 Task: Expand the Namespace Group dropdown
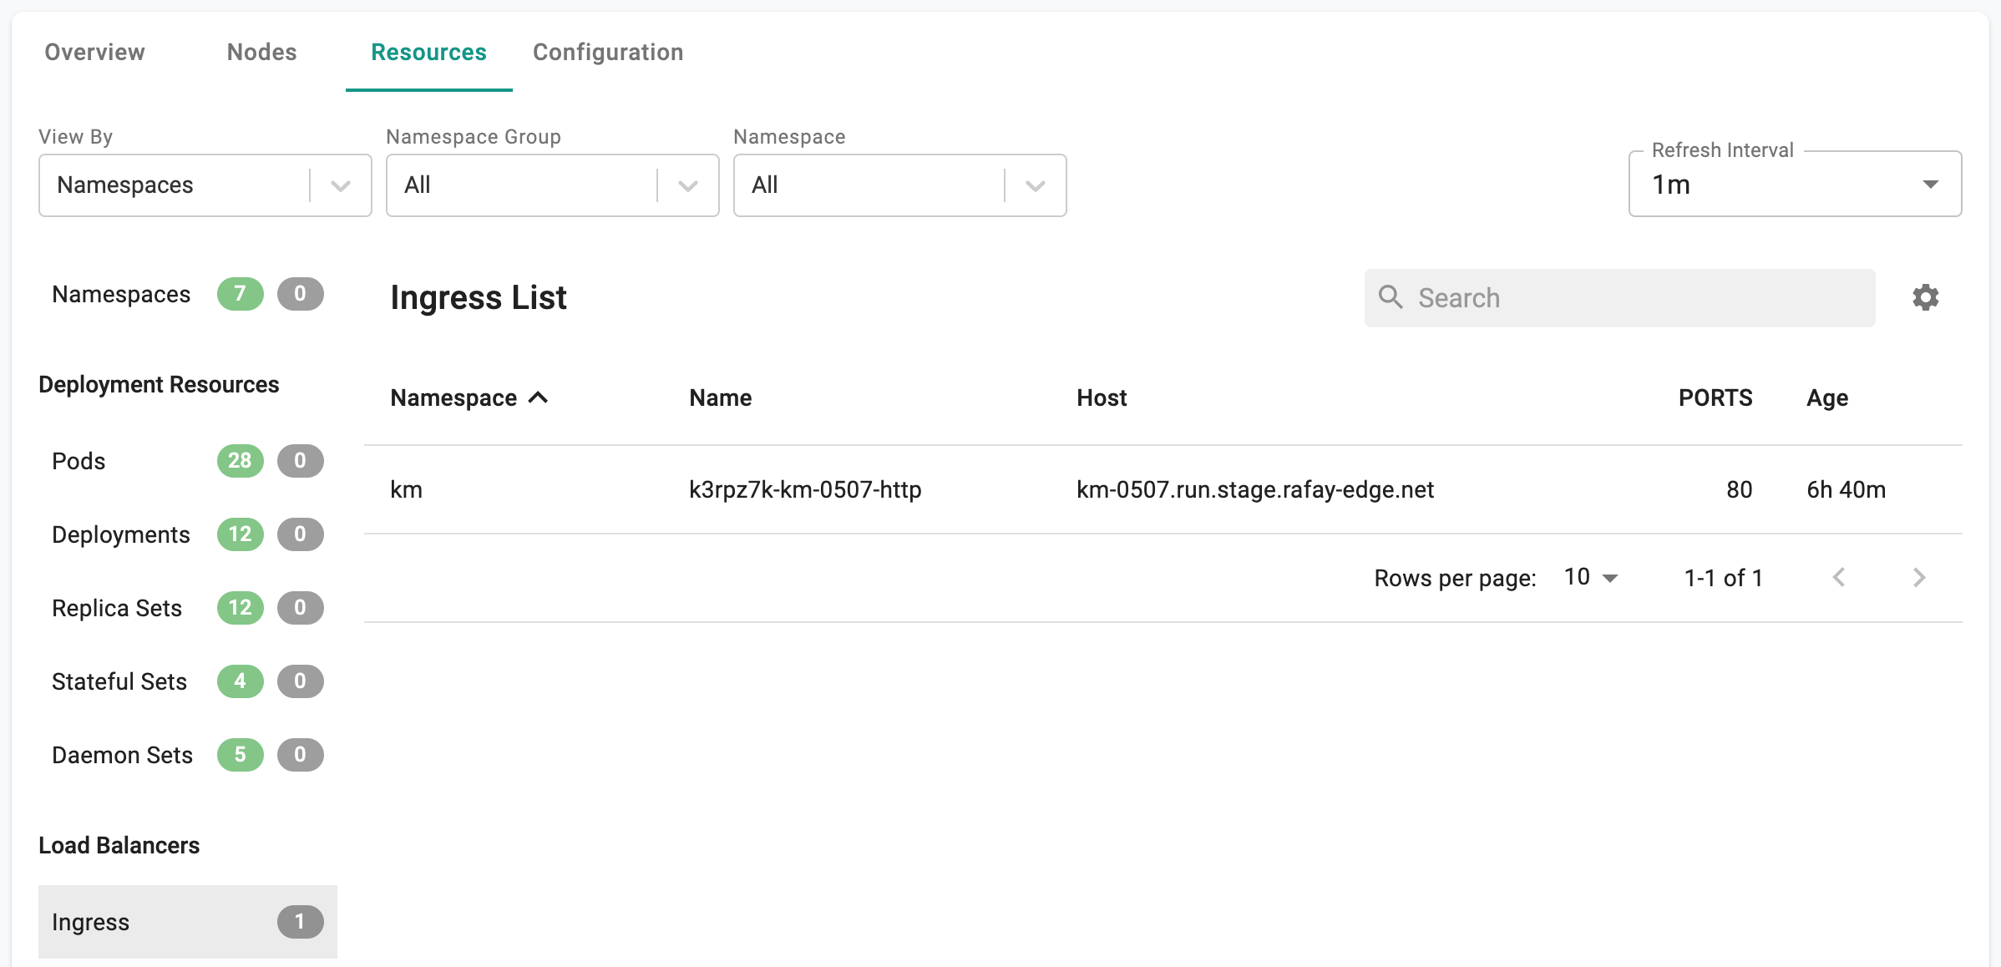(x=552, y=185)
